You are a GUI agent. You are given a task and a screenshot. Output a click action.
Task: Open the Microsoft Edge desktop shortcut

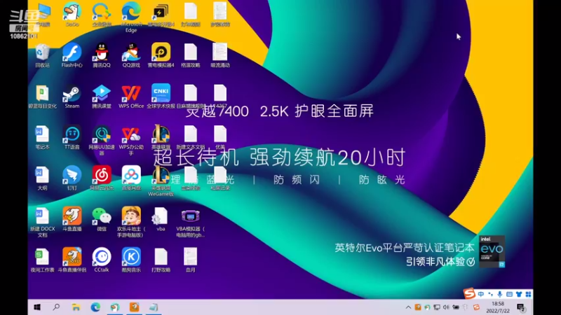click(131, 17)
